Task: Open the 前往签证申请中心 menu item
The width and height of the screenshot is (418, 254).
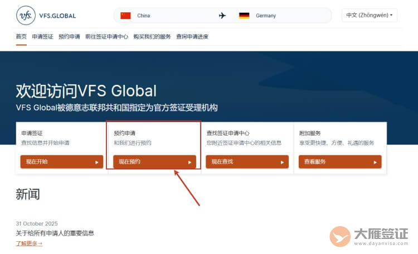Action: pyautogui.click(x=106, y=36)
